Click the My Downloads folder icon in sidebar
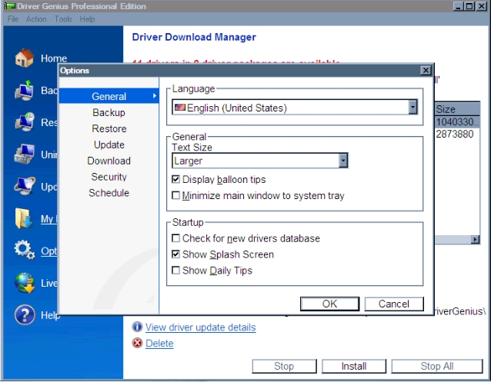491x382 pixels. (24, 218)
